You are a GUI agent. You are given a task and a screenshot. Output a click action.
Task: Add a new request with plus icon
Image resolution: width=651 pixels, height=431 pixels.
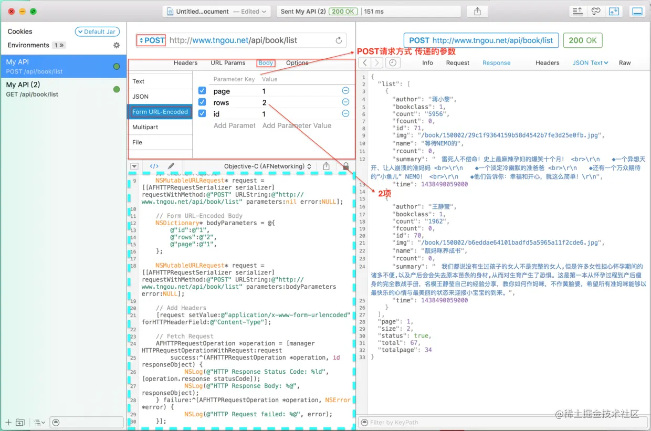[8, 422]
